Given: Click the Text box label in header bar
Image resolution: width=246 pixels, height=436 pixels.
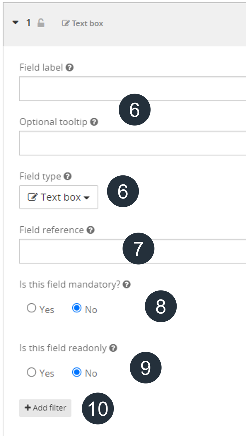Looking at the screenshot, I should point(88,23).
